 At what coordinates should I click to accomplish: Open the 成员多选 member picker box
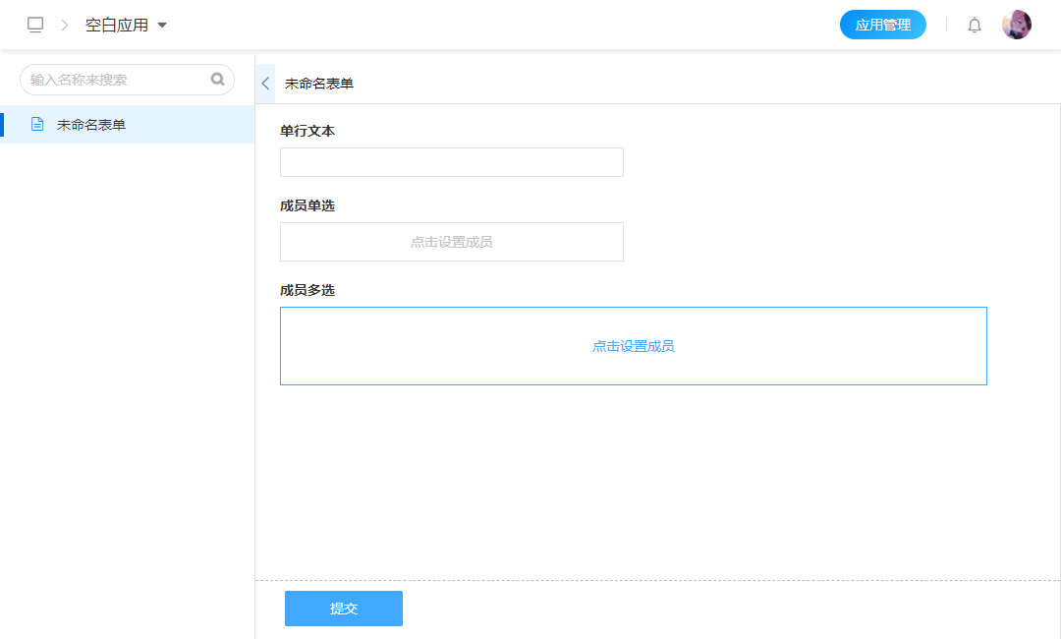633,346
